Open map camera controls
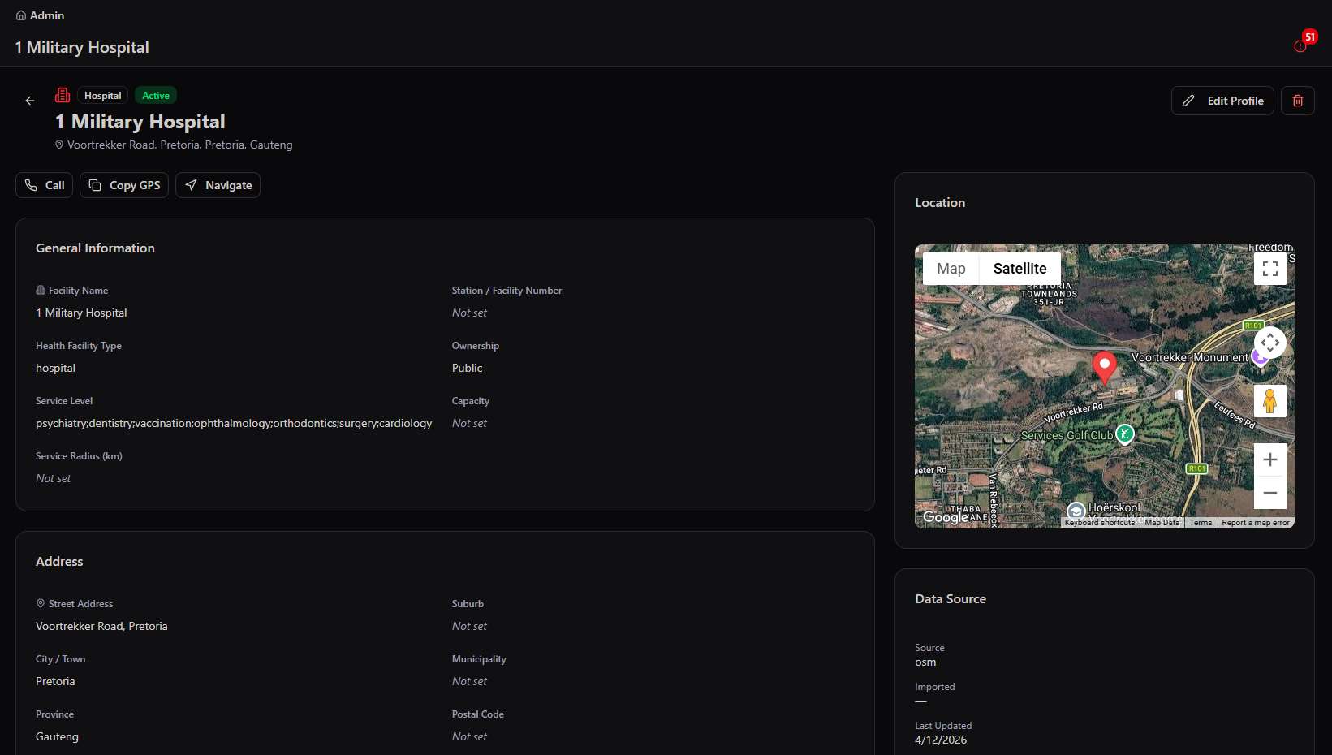Image resolution: width=1332 pixels, height=755 pixels. (1270, 343)
